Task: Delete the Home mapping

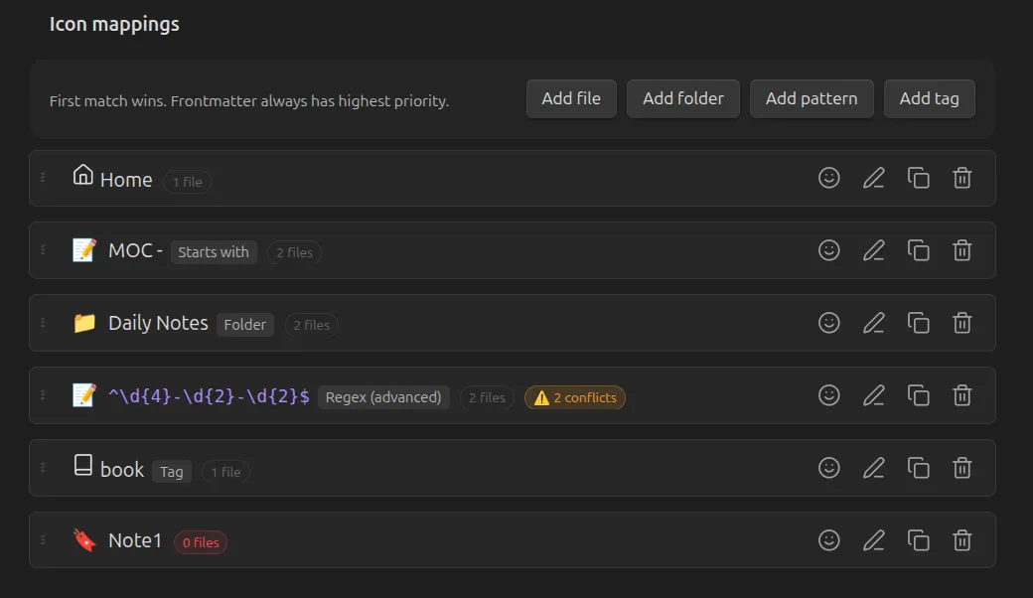Action: click(961, 178)
